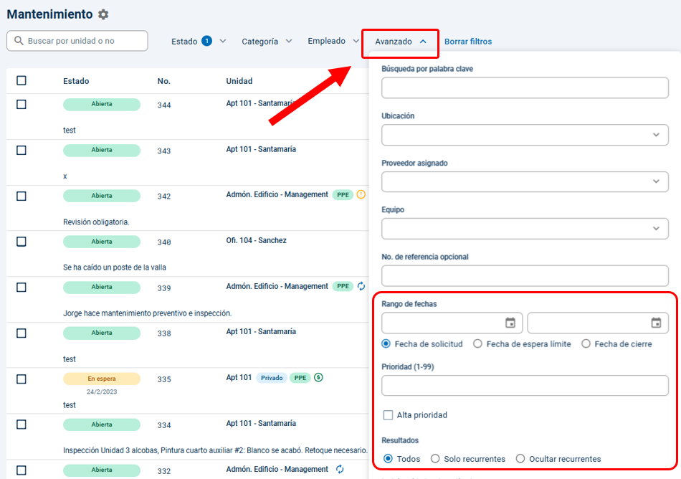681x479 pixels.
Task: Click PPE badge on request 342
Action: (343, 195)
